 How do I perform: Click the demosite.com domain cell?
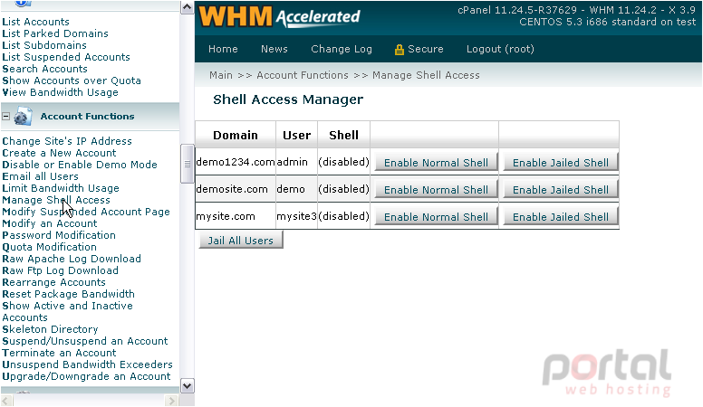click(x=236, y=189)
